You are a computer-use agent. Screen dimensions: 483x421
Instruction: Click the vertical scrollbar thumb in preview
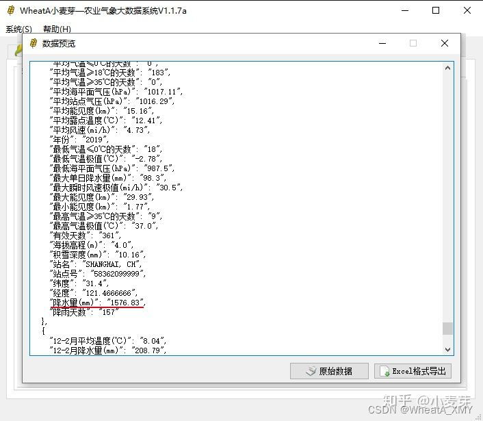(x=447, y=329)
